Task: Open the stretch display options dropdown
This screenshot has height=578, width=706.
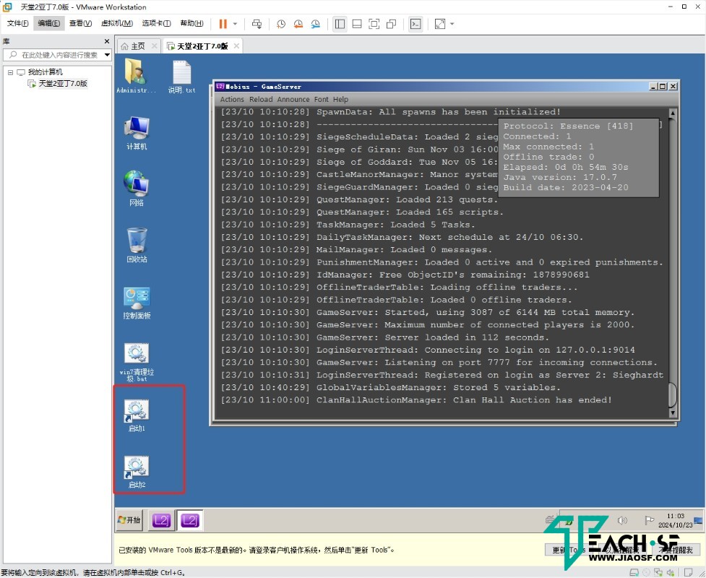Action: (452, 24)
